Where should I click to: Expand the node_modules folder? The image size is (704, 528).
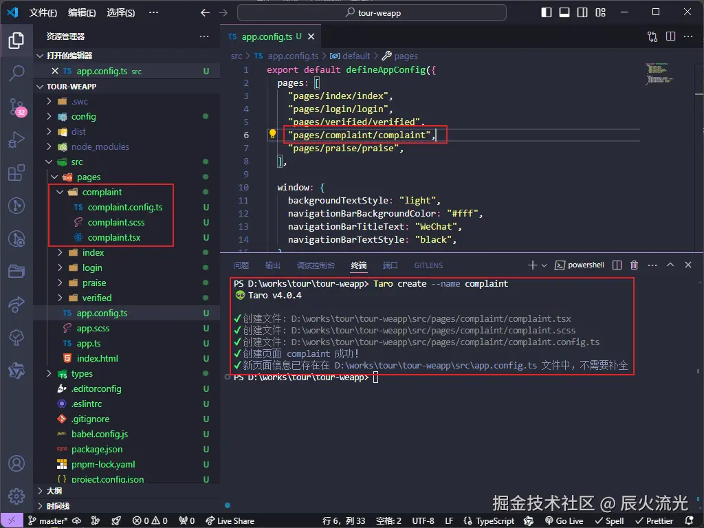[x=100, y=146]
